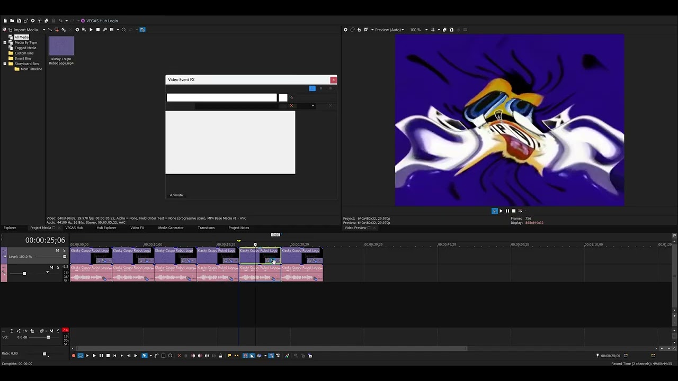Adjust the Rate slider
This screenshot has width=678, height=381.
click(x=44, y=354)
